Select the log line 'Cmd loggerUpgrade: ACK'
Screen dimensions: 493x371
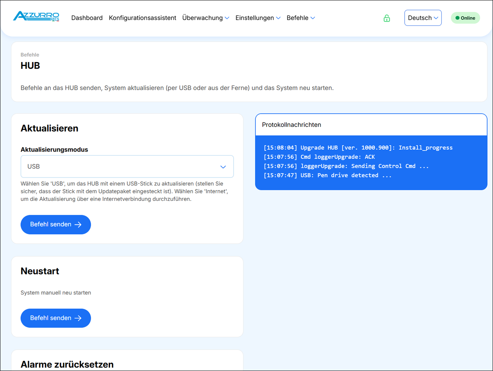[319, 157]
